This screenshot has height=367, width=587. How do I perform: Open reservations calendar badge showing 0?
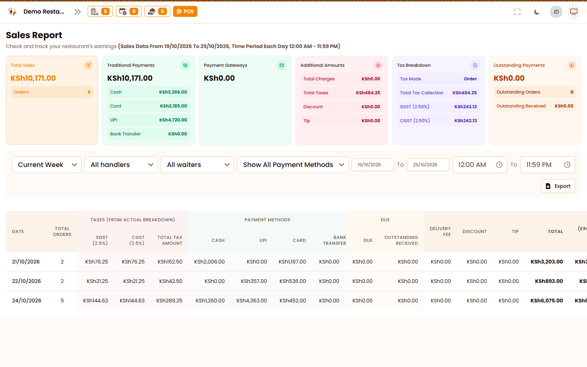point(129,11)
